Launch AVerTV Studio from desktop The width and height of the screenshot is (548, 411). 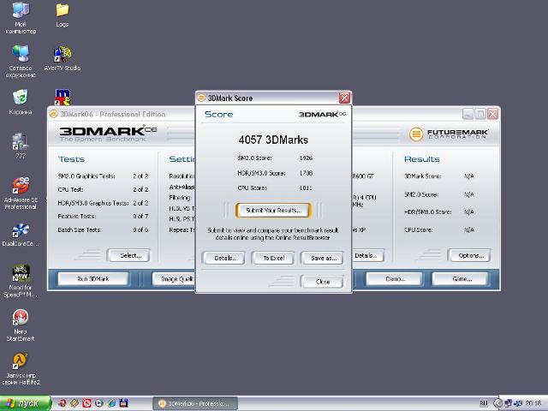[63, 59]
